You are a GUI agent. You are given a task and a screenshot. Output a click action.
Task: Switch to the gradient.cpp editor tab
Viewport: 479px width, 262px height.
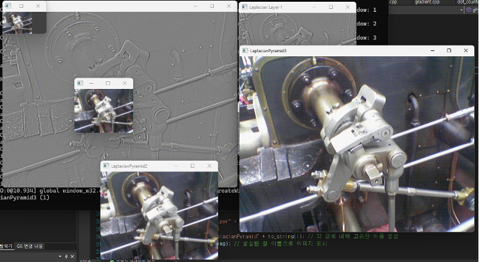(427, 2)
